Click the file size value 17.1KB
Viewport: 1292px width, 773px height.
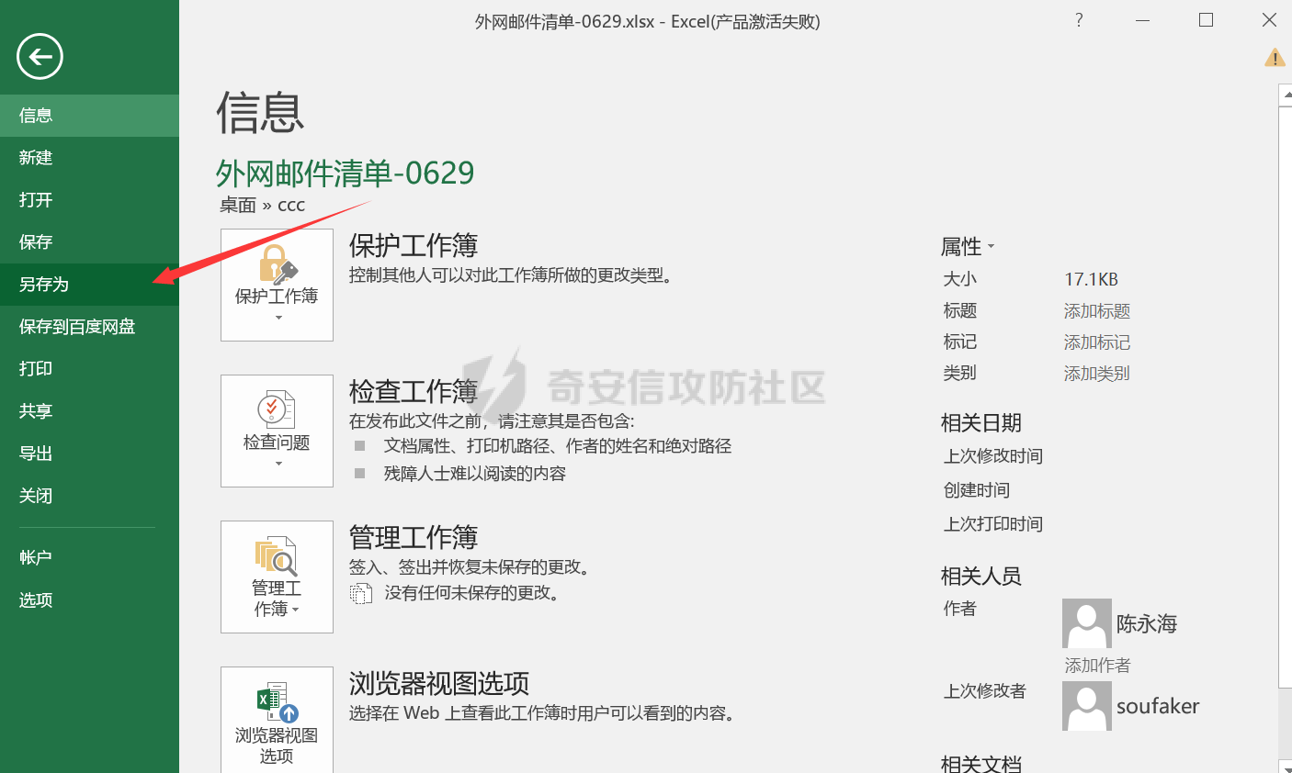point(1092,279)
